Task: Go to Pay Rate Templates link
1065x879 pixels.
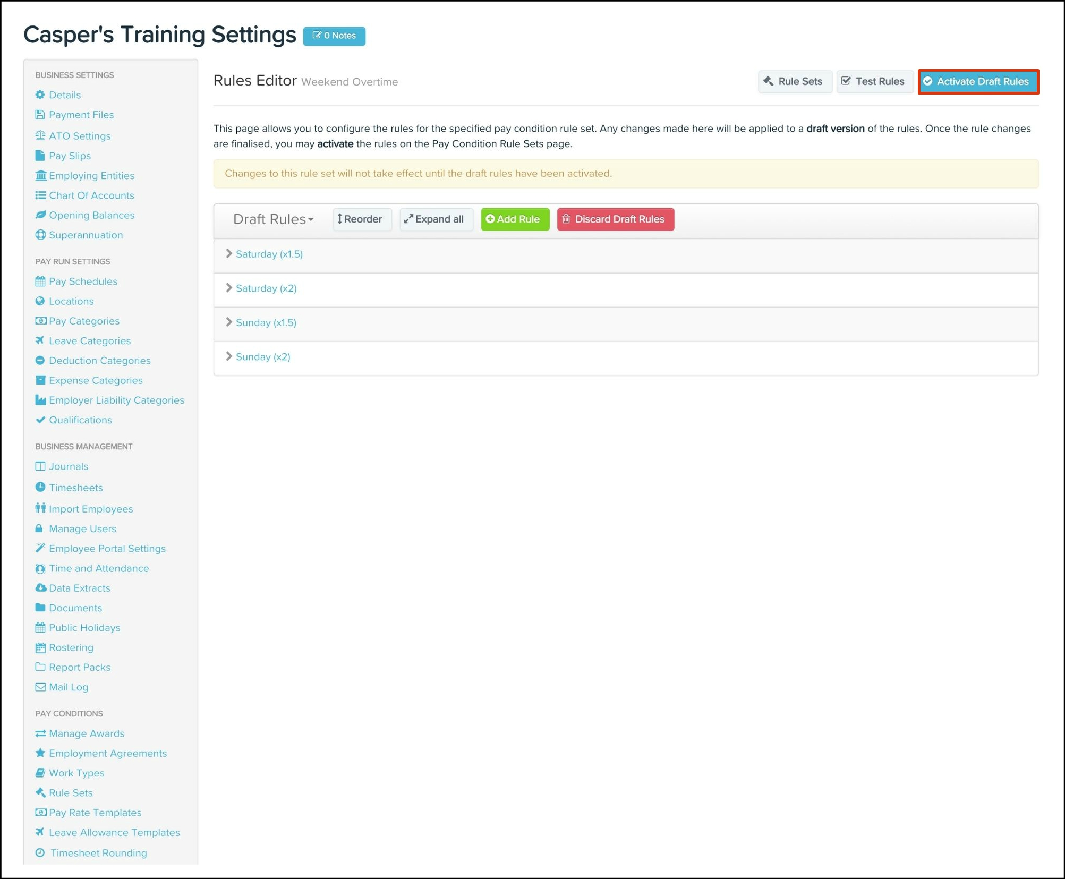Action: point(95,813)
